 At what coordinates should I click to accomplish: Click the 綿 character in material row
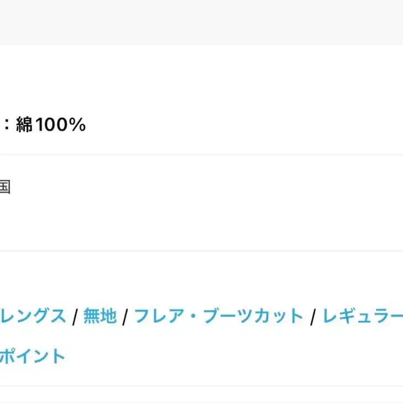tap(25, 125)
